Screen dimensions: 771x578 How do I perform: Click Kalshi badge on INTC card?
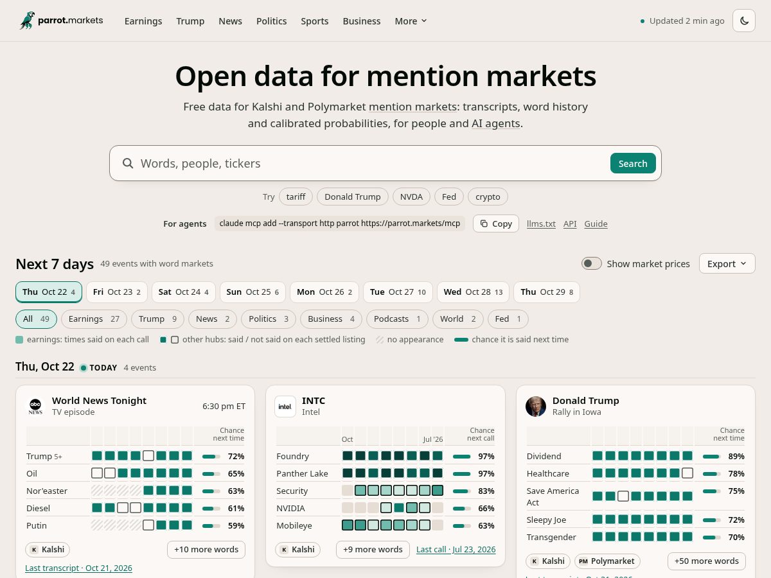coord(297,549)
